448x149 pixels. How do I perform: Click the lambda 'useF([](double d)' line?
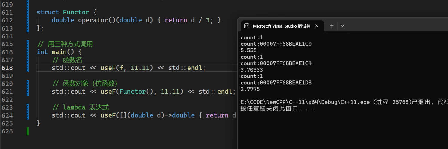144,115
